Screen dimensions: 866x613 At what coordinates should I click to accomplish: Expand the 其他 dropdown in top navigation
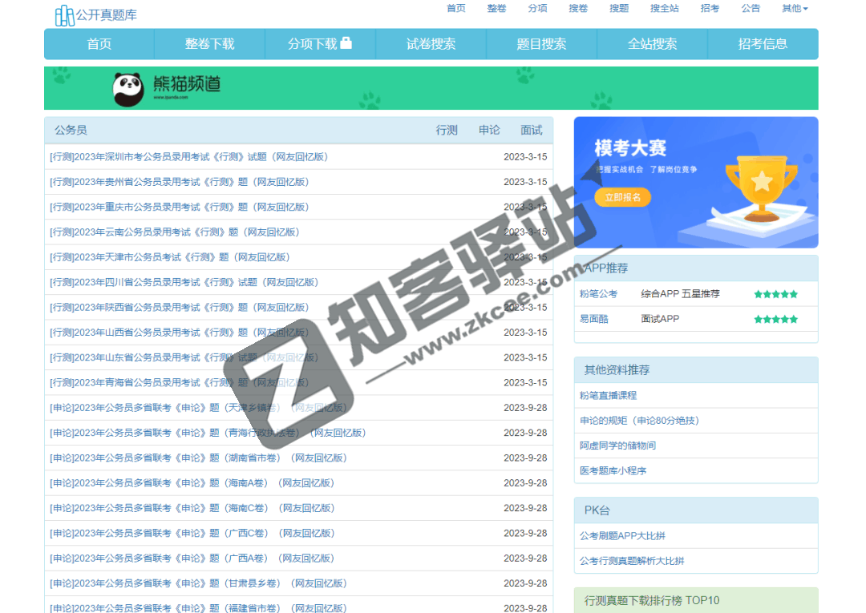point(795,8)
